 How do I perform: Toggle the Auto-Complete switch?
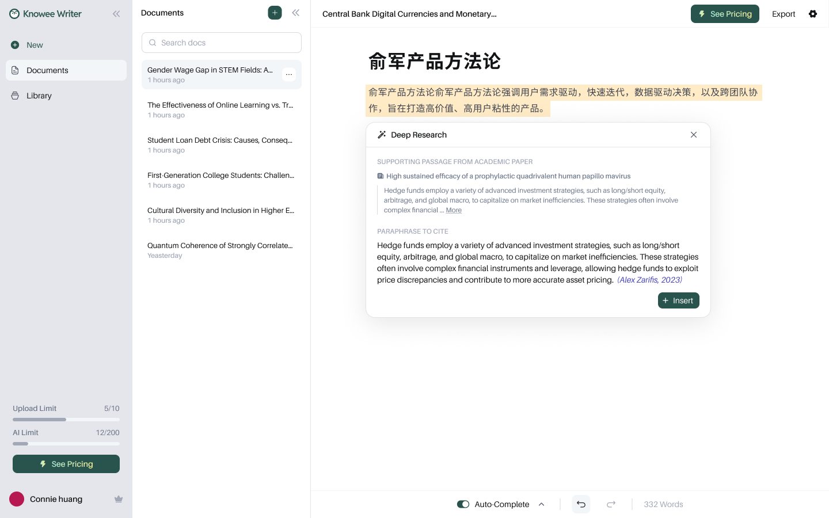click(463, 504)
